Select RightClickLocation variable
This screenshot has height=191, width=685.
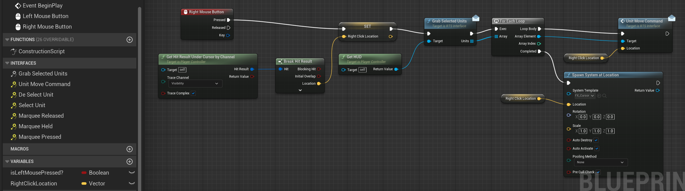pyautogui.click(x=34, y=184)
